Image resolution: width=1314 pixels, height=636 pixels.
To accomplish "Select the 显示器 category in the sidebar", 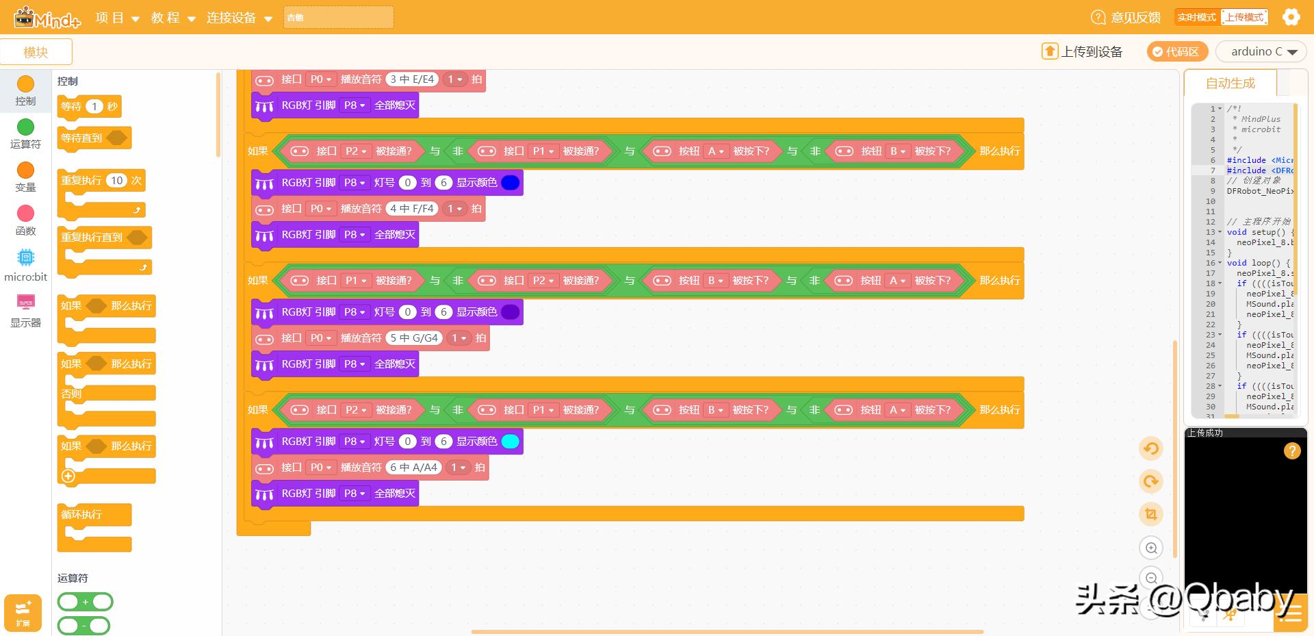I will (25, 311).
